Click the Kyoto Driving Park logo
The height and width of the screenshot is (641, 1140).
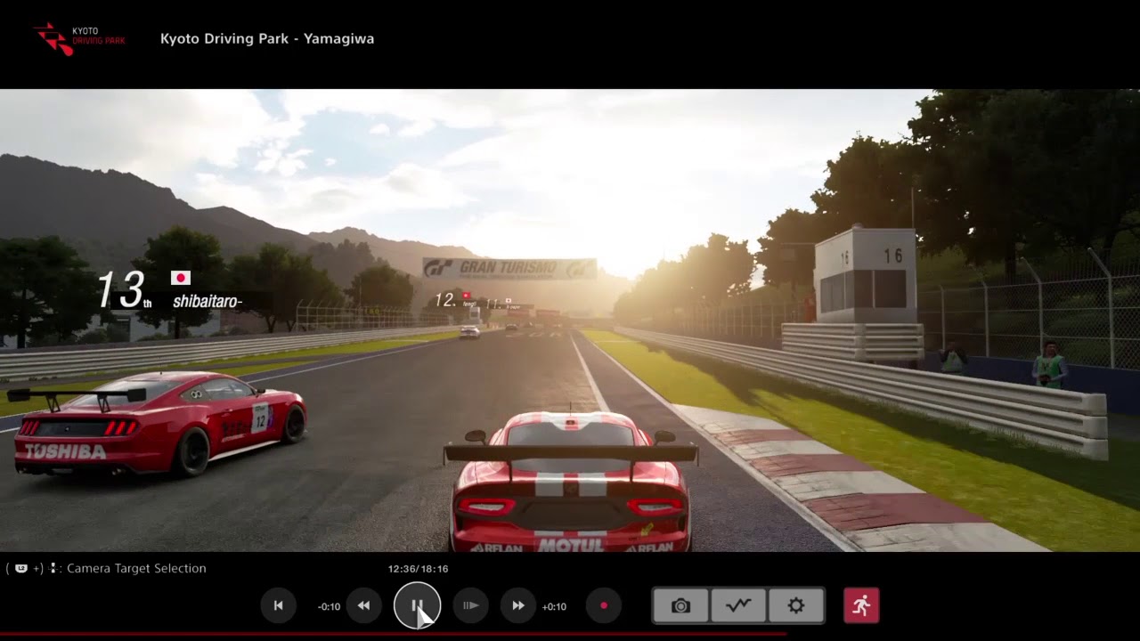(x=80, y=38)
